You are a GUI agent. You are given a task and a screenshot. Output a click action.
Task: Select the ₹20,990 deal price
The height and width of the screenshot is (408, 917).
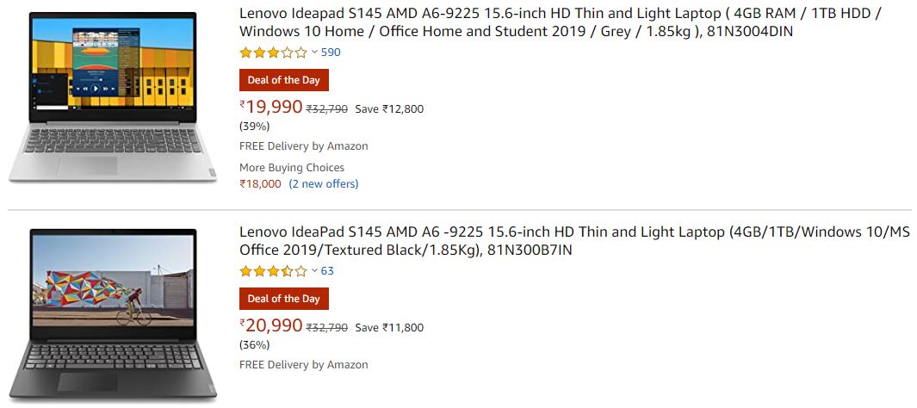click(271, 325)
